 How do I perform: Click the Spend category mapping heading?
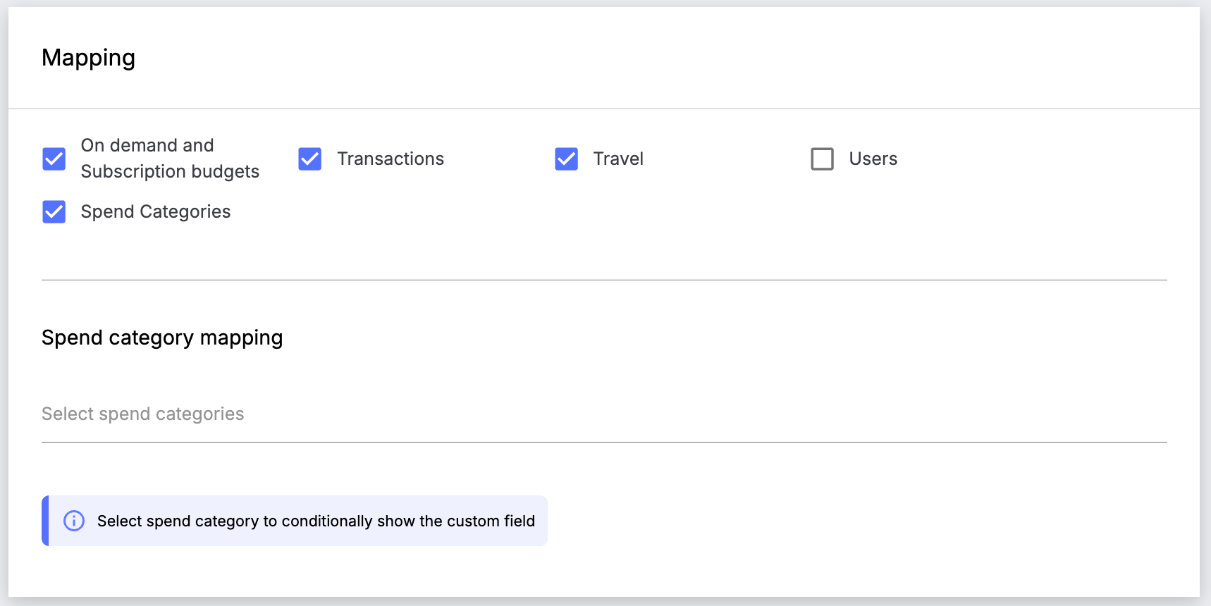162,338
